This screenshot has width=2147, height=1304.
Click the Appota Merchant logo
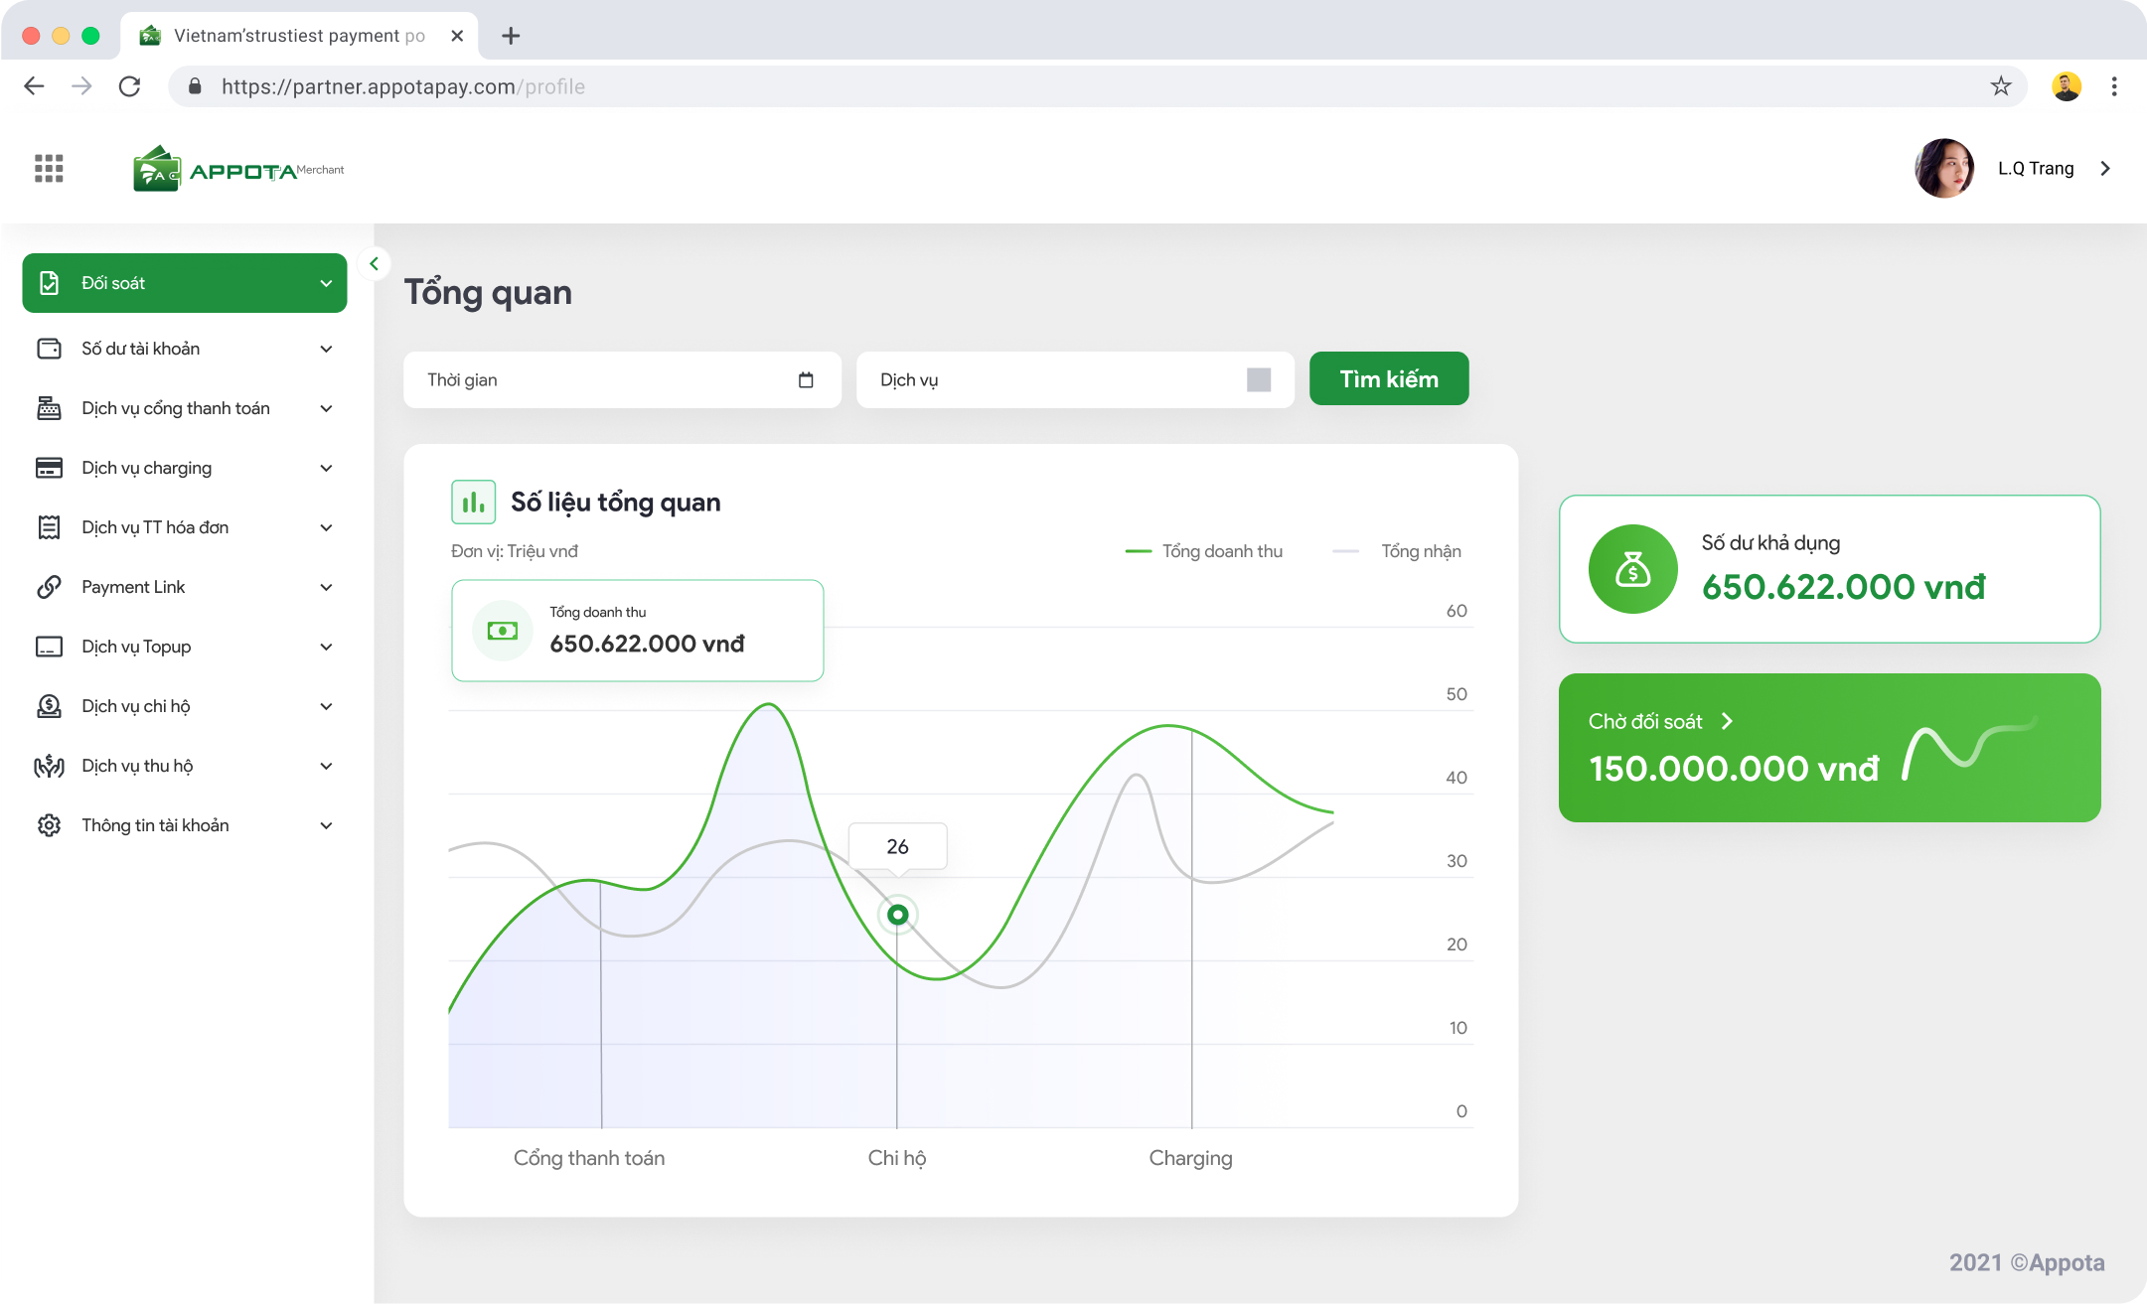pyautogui.click(x=238, y=169)
